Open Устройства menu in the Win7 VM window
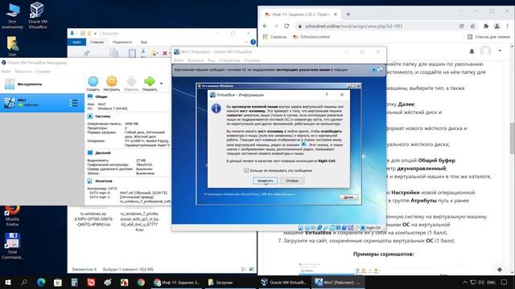The height and width of the screenshot is (289, 515). click(229, 60)
